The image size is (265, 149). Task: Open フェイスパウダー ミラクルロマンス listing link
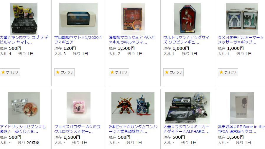pyautogui.click(x=78, y=129)
